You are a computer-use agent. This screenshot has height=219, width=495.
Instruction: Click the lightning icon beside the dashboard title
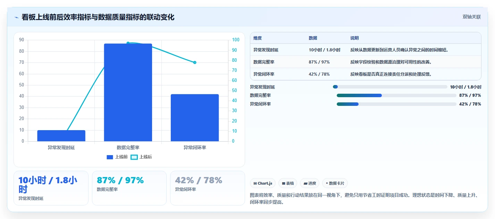click(16, 17)
